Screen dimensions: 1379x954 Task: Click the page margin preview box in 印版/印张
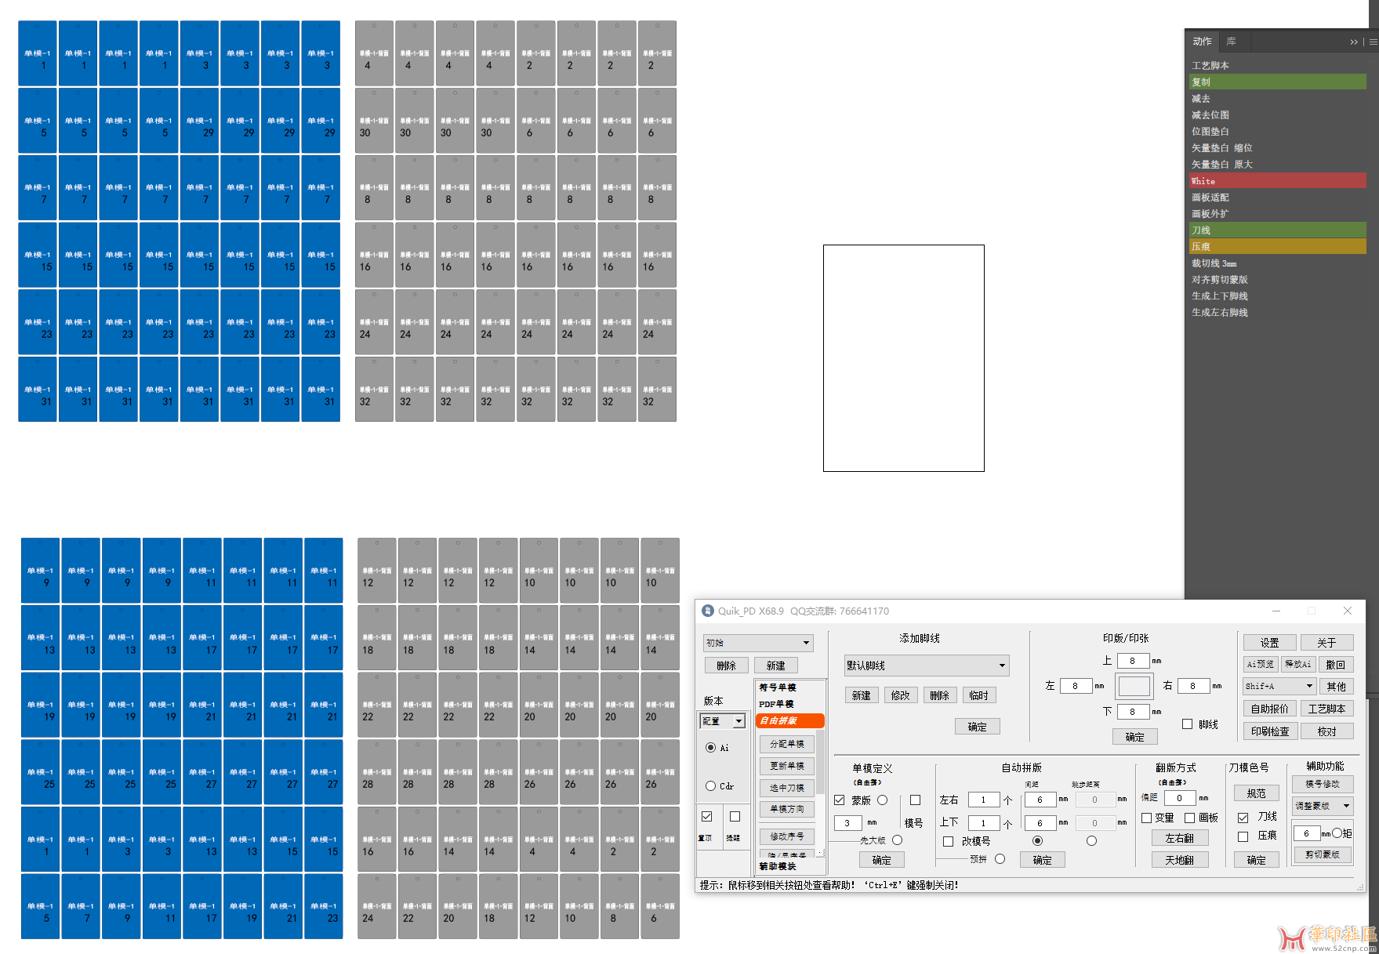point(1134,686)
